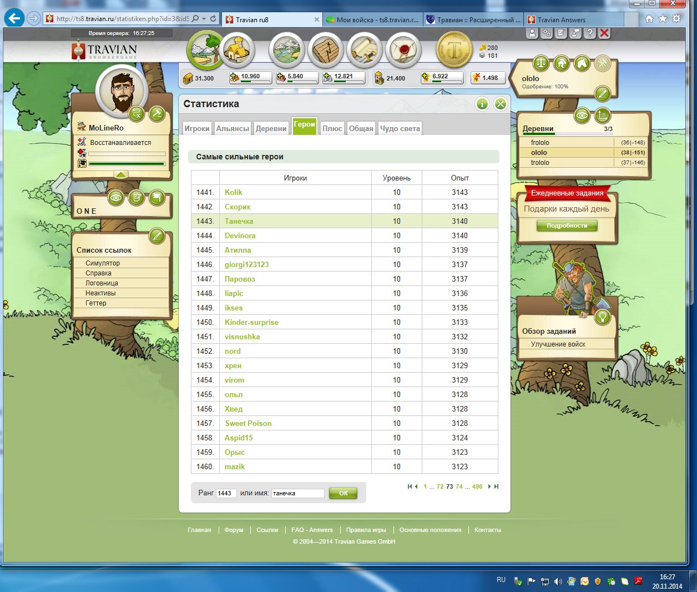Switch to the Деревни tab

[271, 128]
